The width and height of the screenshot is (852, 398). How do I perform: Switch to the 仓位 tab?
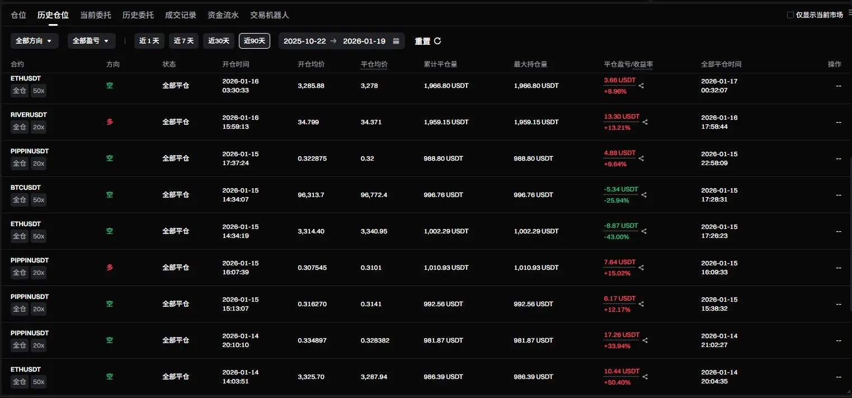pos(18,15)
